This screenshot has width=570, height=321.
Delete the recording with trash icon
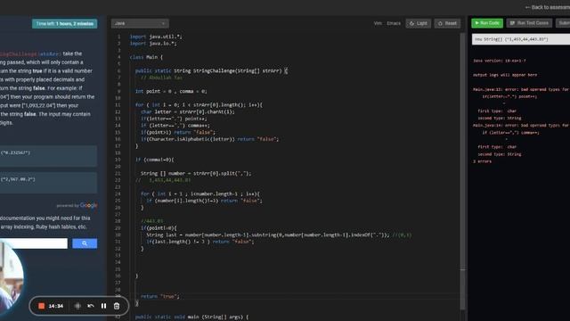pyautogui.click(x=117, y=306)
